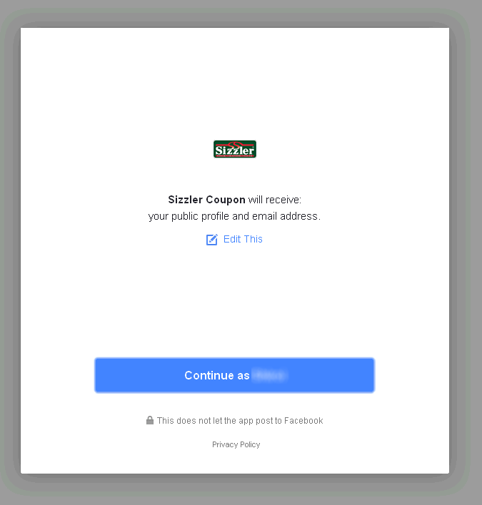Image resolution: width=482 pixels, height=505 pixels.
Task: Open the Privacy Policy link
Action: [x=236, y=444]
